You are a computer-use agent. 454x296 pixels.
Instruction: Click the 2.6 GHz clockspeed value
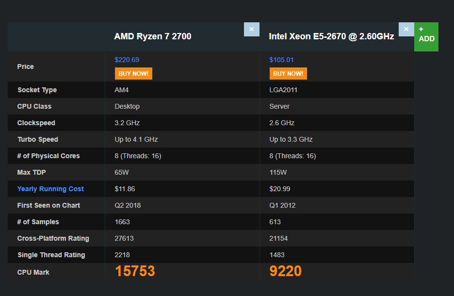point(282,123)
